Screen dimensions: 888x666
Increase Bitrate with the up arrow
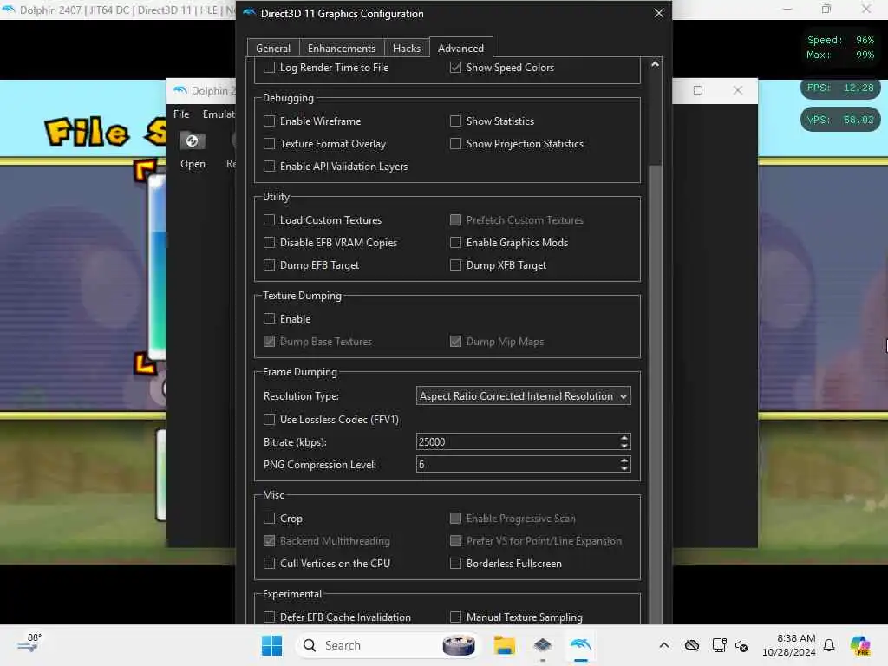[x=624, y=438]
